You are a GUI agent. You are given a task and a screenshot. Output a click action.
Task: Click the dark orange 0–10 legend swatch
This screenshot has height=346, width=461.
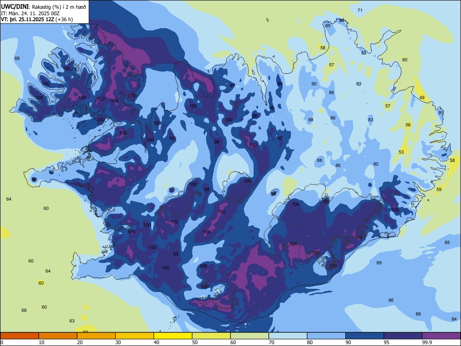point(19,336)
